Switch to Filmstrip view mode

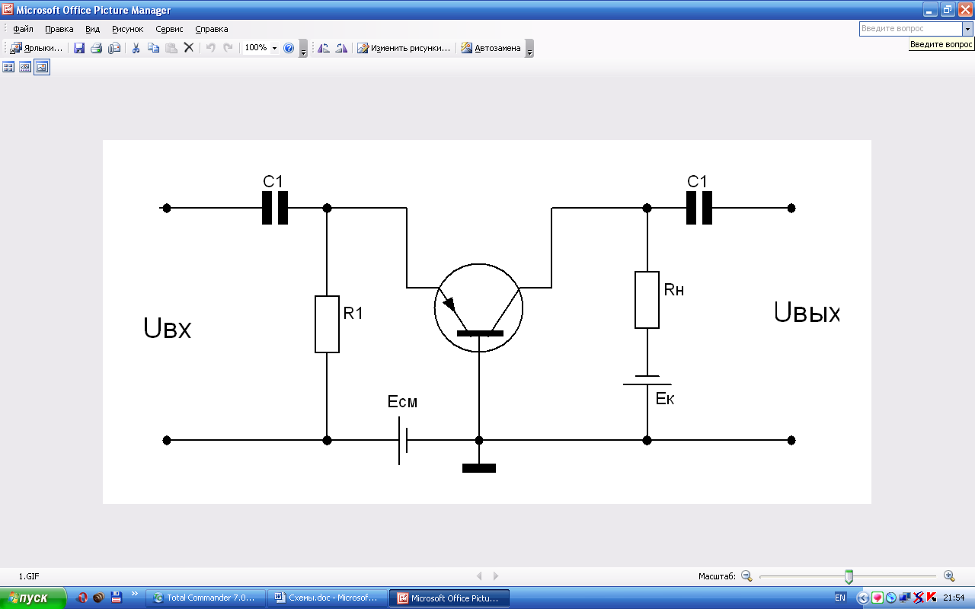pyautogui.click(x=25, y=67)
